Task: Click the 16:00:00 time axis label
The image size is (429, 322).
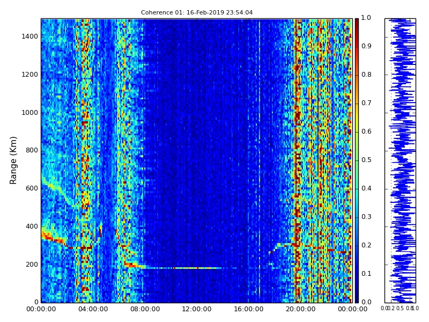Action: 249,309
